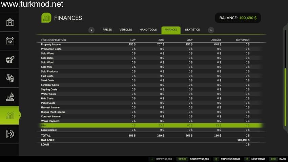The width and height of the screenshot is (288, 162).
Task: Select the Loan Interest row label
Action: point(49,130)
